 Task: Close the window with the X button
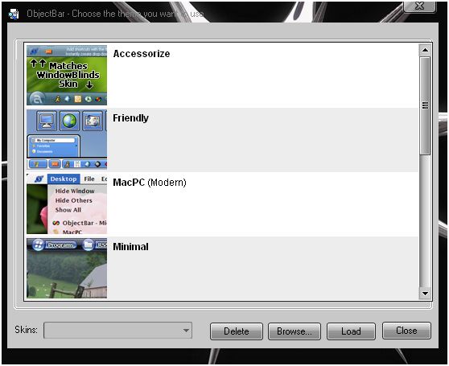[419, 6]
